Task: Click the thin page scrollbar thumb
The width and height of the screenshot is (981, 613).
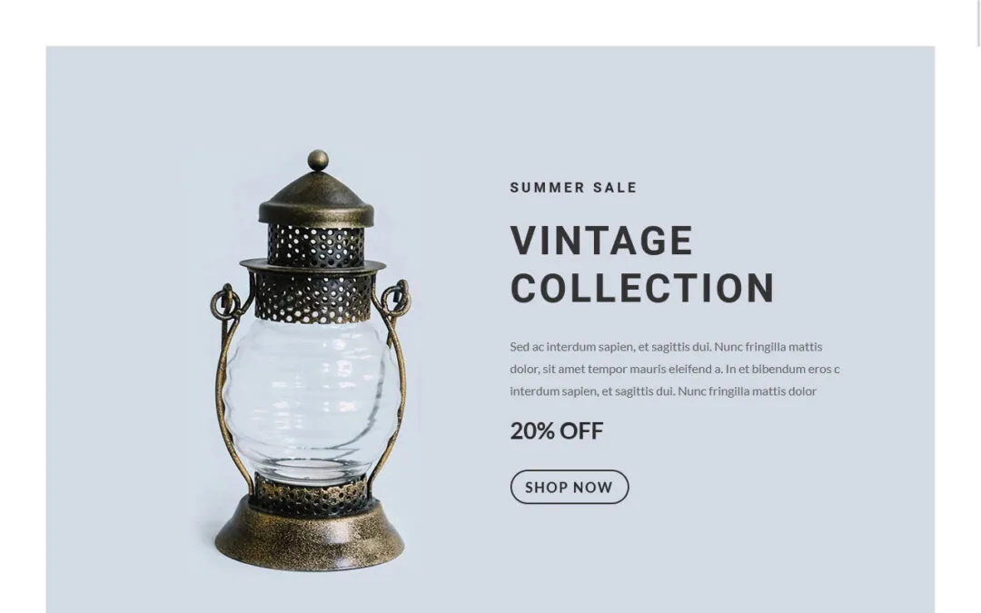Action: [x=978, y=23]
